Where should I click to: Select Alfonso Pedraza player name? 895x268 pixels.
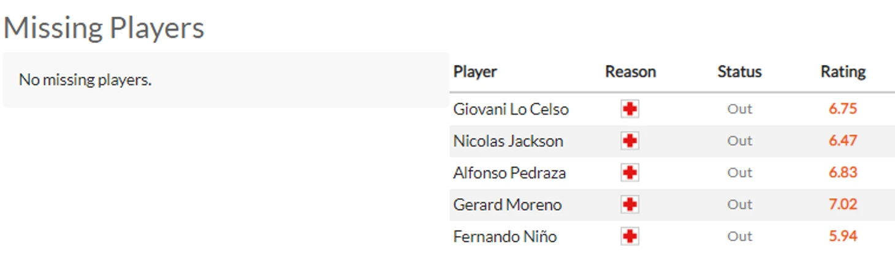tap(509, 173)
